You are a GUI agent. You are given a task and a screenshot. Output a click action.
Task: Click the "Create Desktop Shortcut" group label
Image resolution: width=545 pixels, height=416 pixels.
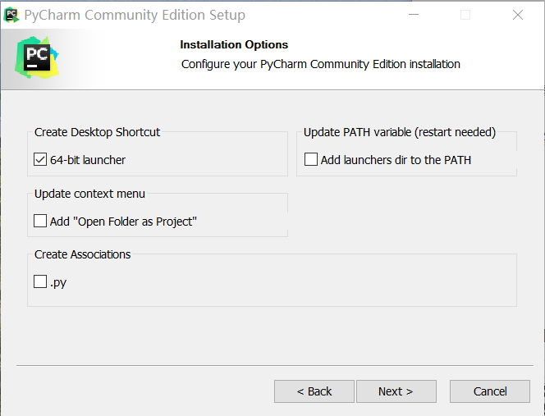97,132
